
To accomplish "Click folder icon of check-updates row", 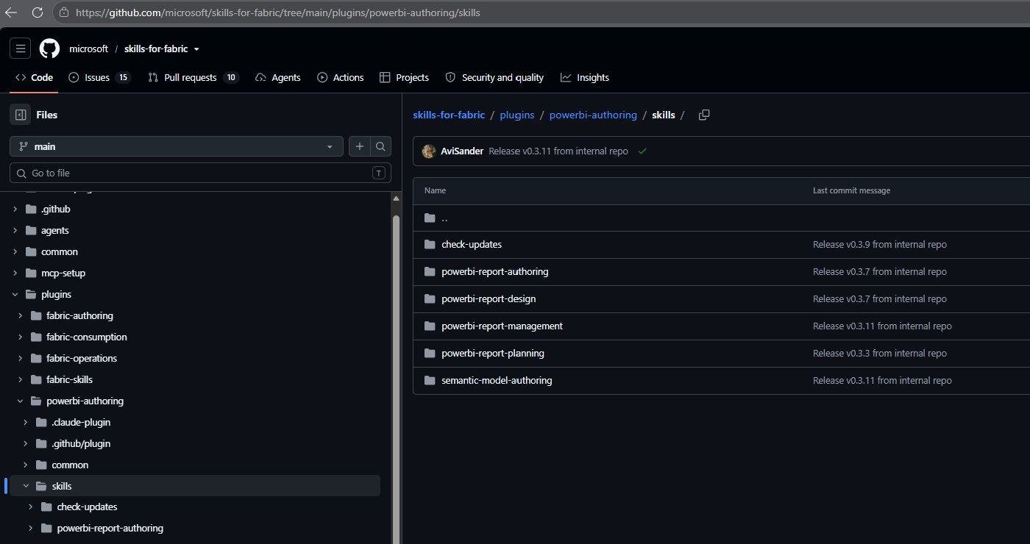I will [x=430, y=244].
